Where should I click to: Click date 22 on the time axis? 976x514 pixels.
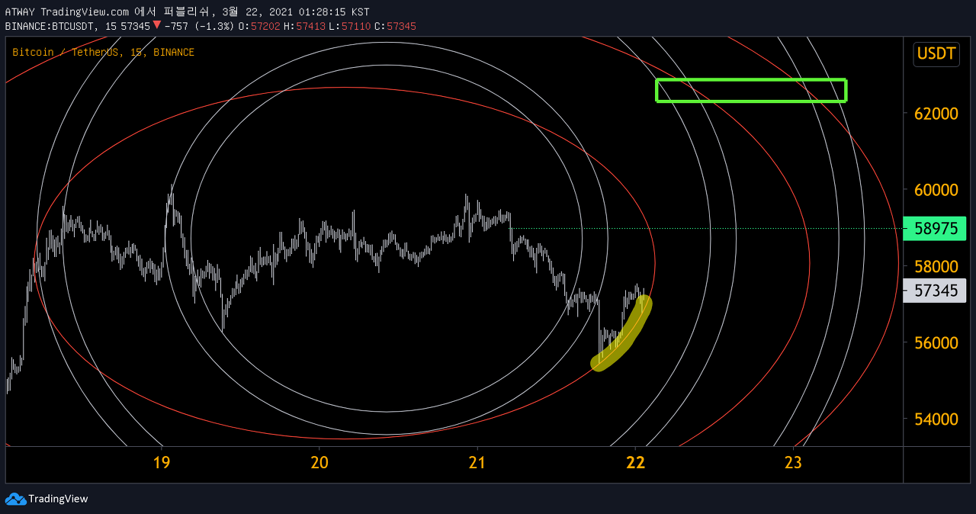[x=635, y=461]
